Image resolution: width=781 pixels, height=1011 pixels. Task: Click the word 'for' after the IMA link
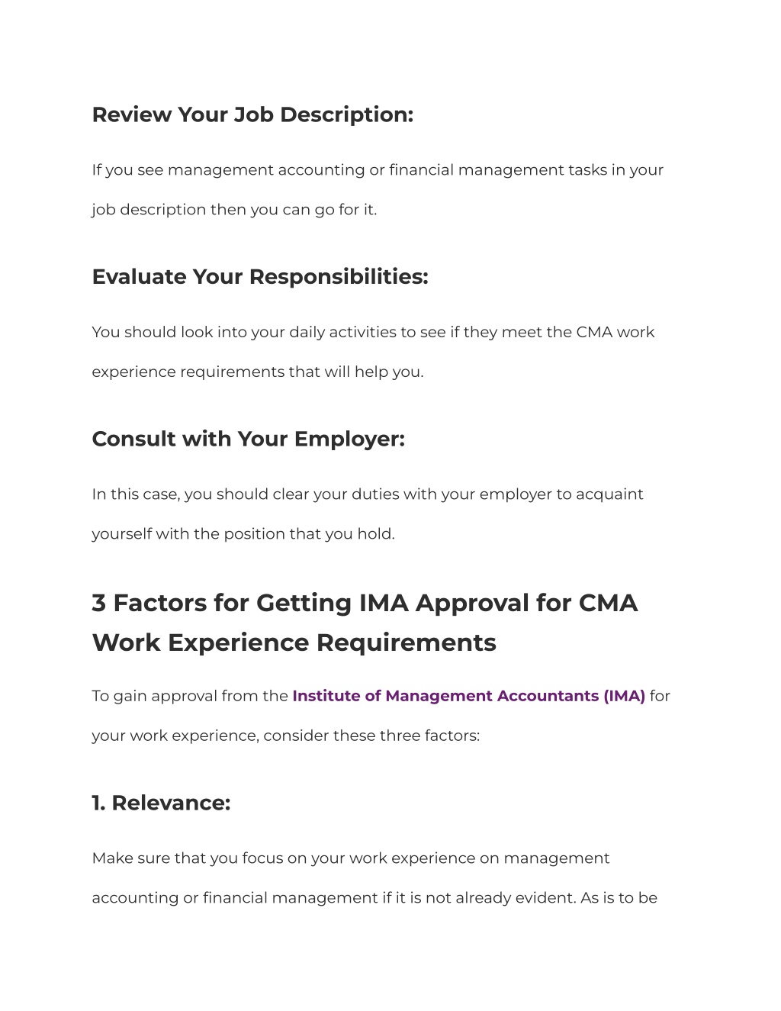[660, 696]
